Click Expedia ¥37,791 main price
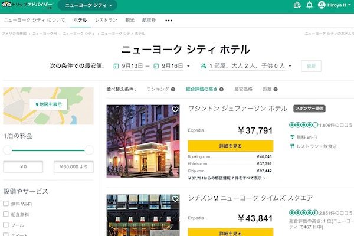Viewport: 354px width, 236px height. pyautogui.click(x=255, y=130)
